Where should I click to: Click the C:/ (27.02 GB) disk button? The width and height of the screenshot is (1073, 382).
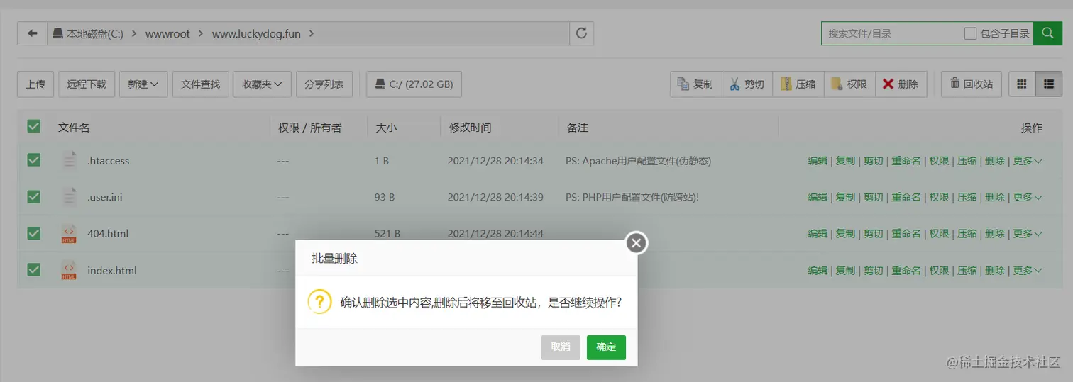[414, 84]
